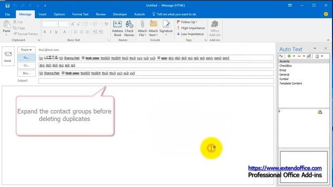
Task: Toggle Low Importance tag
Action: coord(190,34)
